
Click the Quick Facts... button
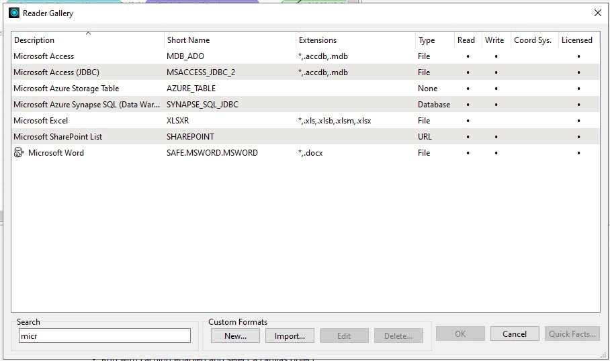pos(572,333)
